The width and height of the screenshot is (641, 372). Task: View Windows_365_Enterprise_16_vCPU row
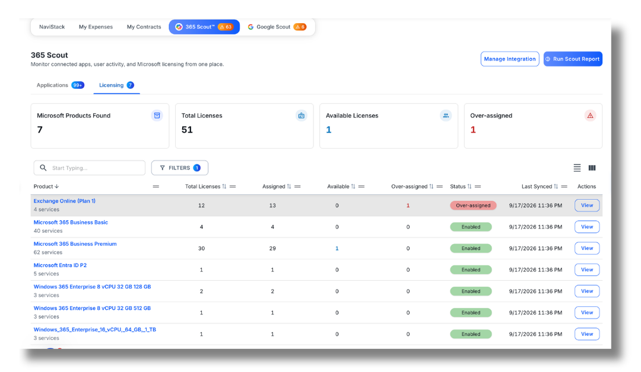point(587,334)
